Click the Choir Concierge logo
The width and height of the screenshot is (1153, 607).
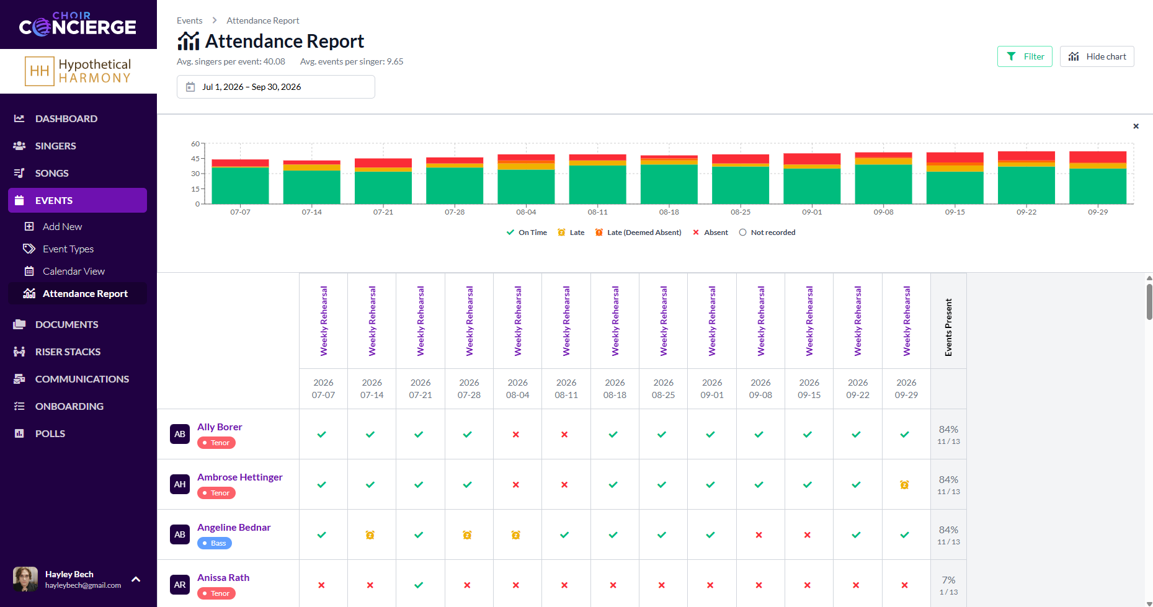(78, 24)
